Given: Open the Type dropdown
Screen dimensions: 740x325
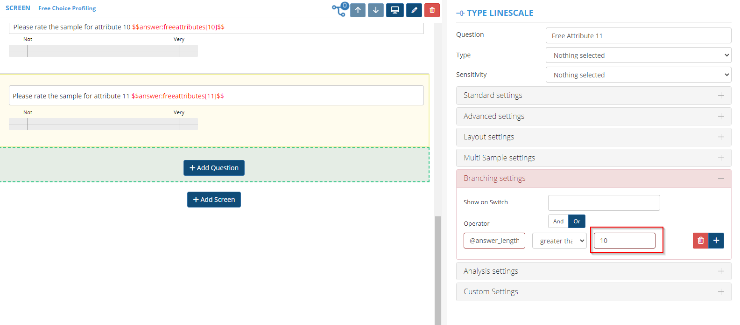Looking at the screenshot, I should point(638,55).
